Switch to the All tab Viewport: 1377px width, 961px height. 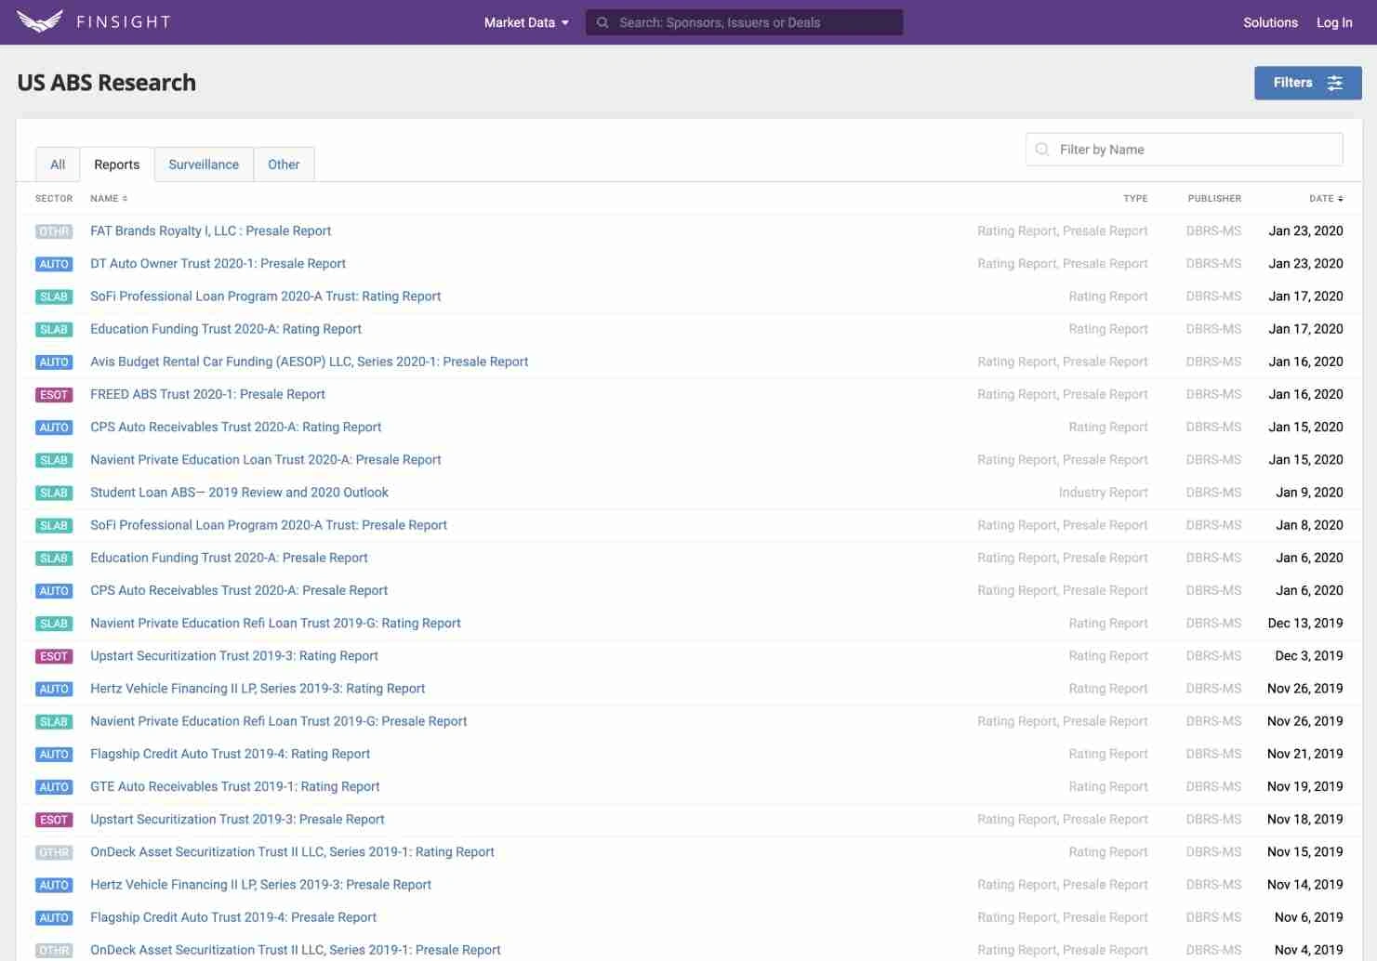point(58,165)
